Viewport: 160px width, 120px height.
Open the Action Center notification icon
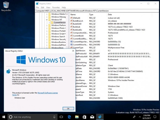(156, 117)
